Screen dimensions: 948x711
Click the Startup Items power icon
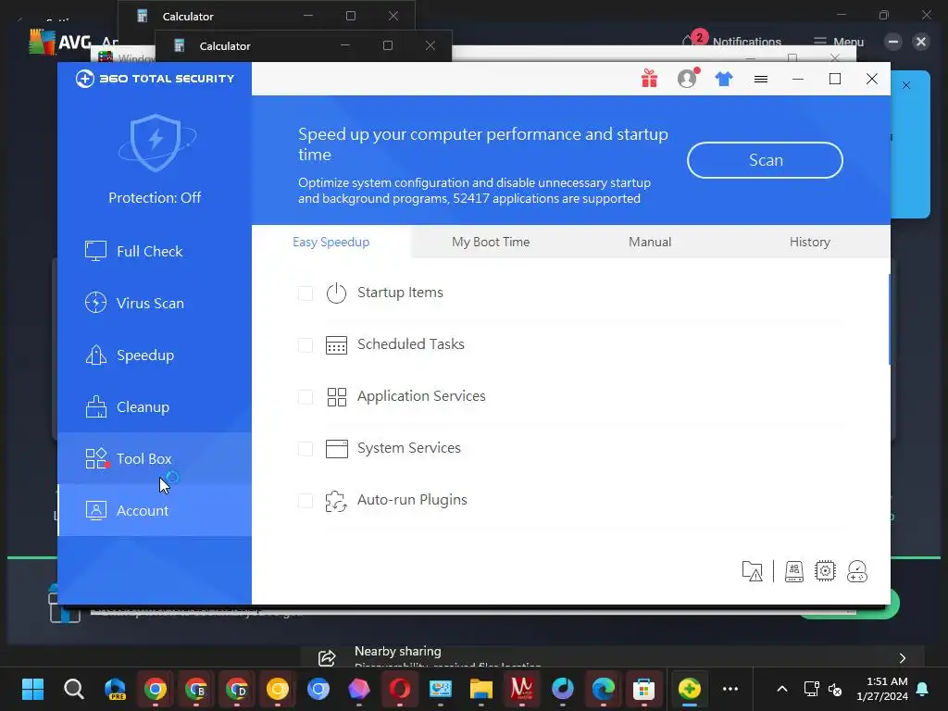click(336, 293)
